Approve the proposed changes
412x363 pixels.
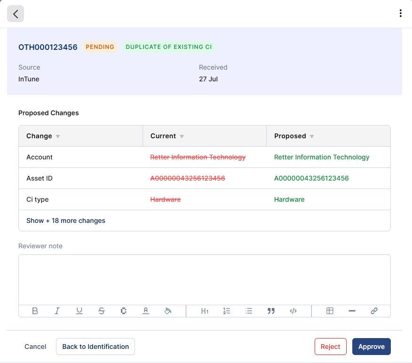pyautogui.click(x=372, y=347)
